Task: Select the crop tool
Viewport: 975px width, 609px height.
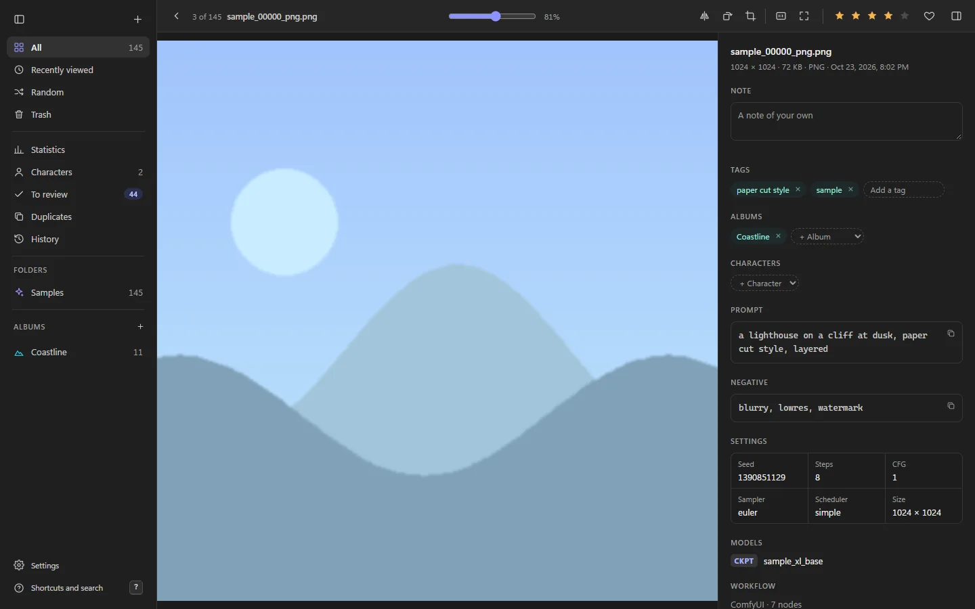Action: (x=750, y=16)
